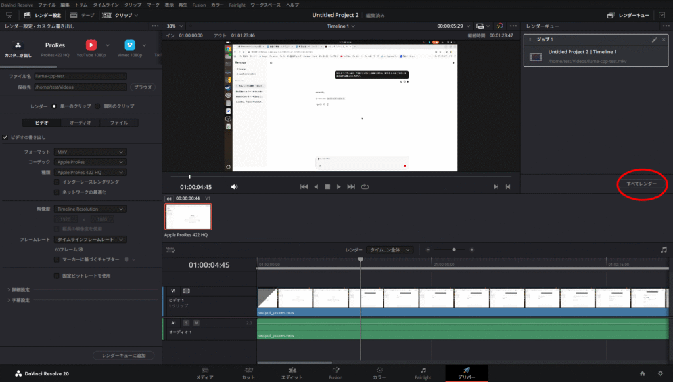Enable the 個別のクリップ radio button
673x382 pixels.
tap(97, 106)
